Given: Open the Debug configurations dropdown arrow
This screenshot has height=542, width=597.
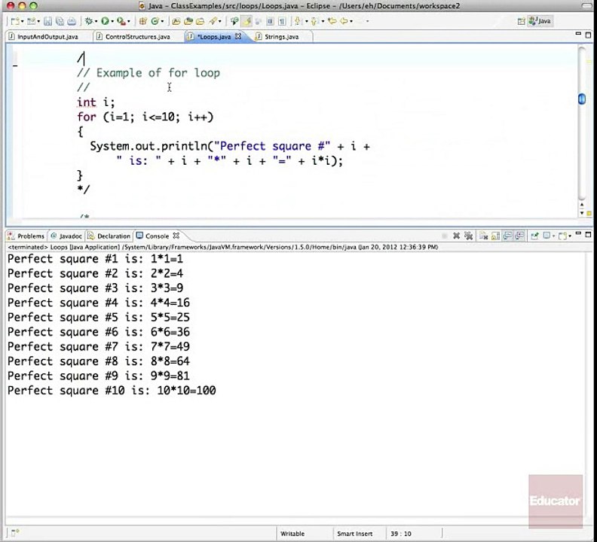Looking at the screenshot, I should 96,21.
